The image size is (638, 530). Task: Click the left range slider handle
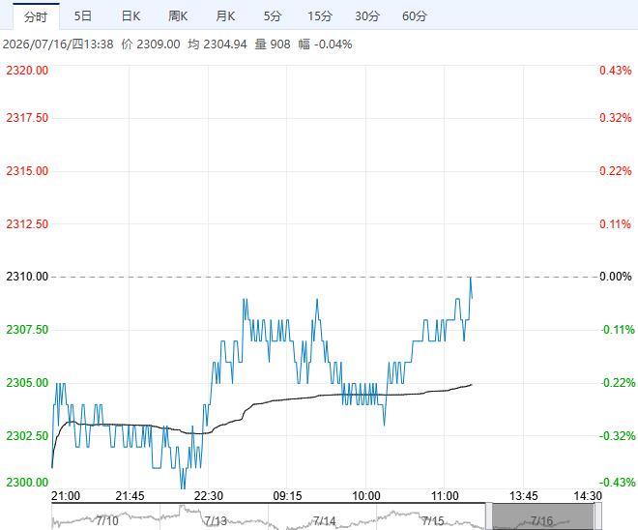(489, 516)
